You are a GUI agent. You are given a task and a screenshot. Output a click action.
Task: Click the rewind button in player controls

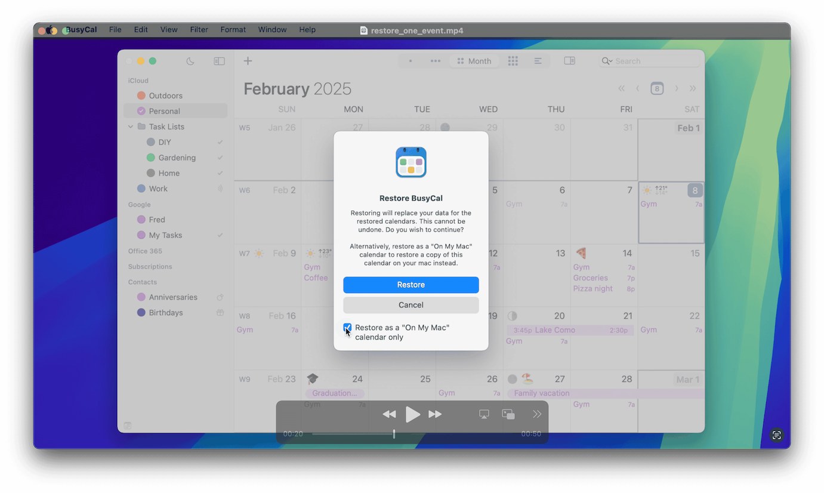click(x=389, y=414)
